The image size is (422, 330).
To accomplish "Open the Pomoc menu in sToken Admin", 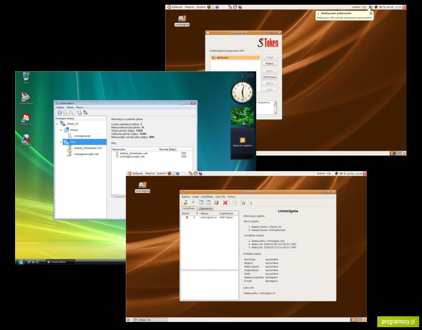I will click(x=80, y=107).
